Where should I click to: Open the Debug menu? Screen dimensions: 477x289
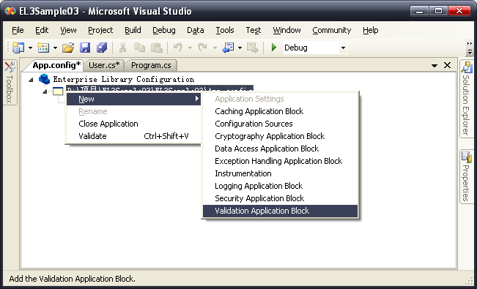[x=164, y=30]
